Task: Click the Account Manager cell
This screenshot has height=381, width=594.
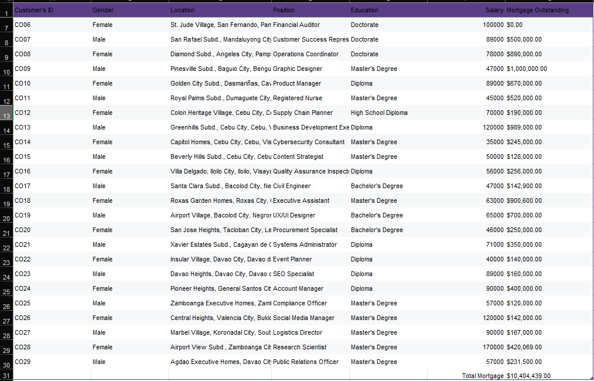Action: 310,288
